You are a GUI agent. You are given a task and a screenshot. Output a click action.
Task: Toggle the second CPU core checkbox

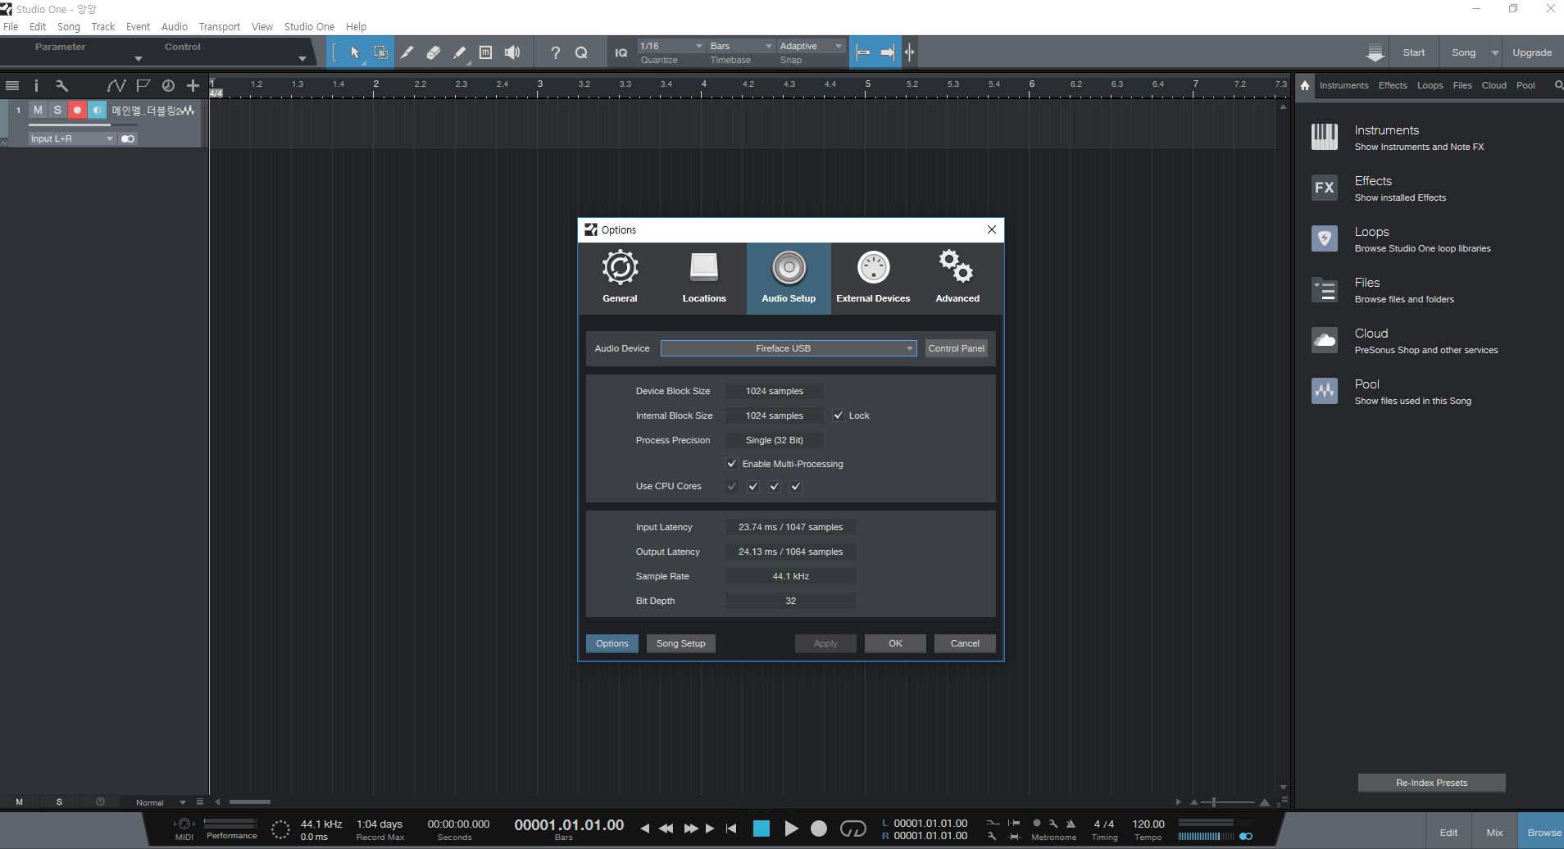(753, 486)
